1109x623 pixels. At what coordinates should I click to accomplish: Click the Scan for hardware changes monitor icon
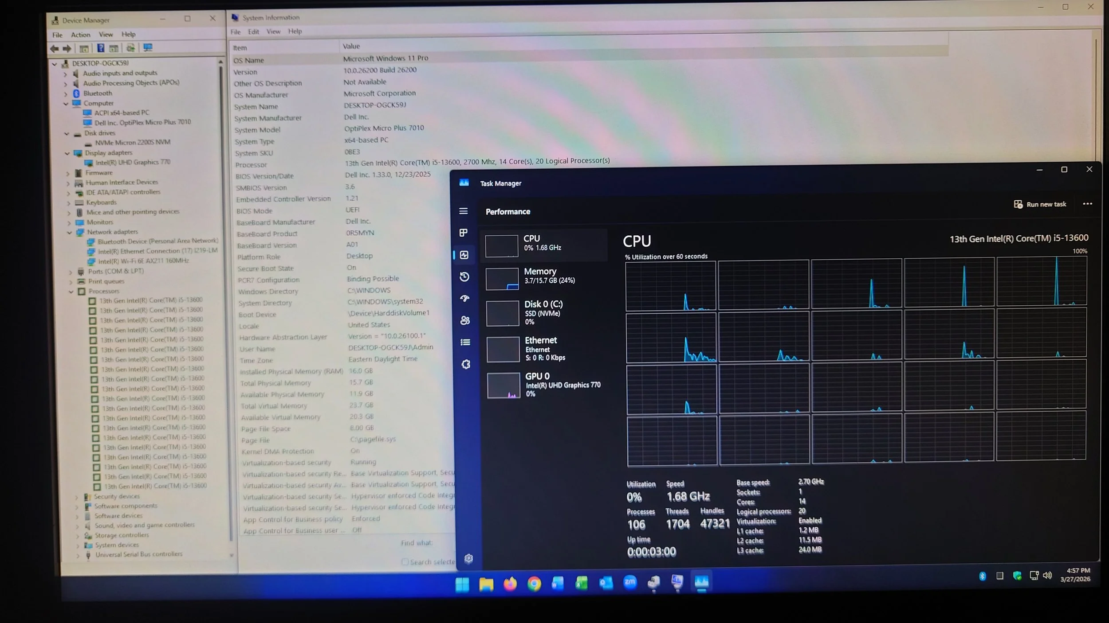point(148,47)
